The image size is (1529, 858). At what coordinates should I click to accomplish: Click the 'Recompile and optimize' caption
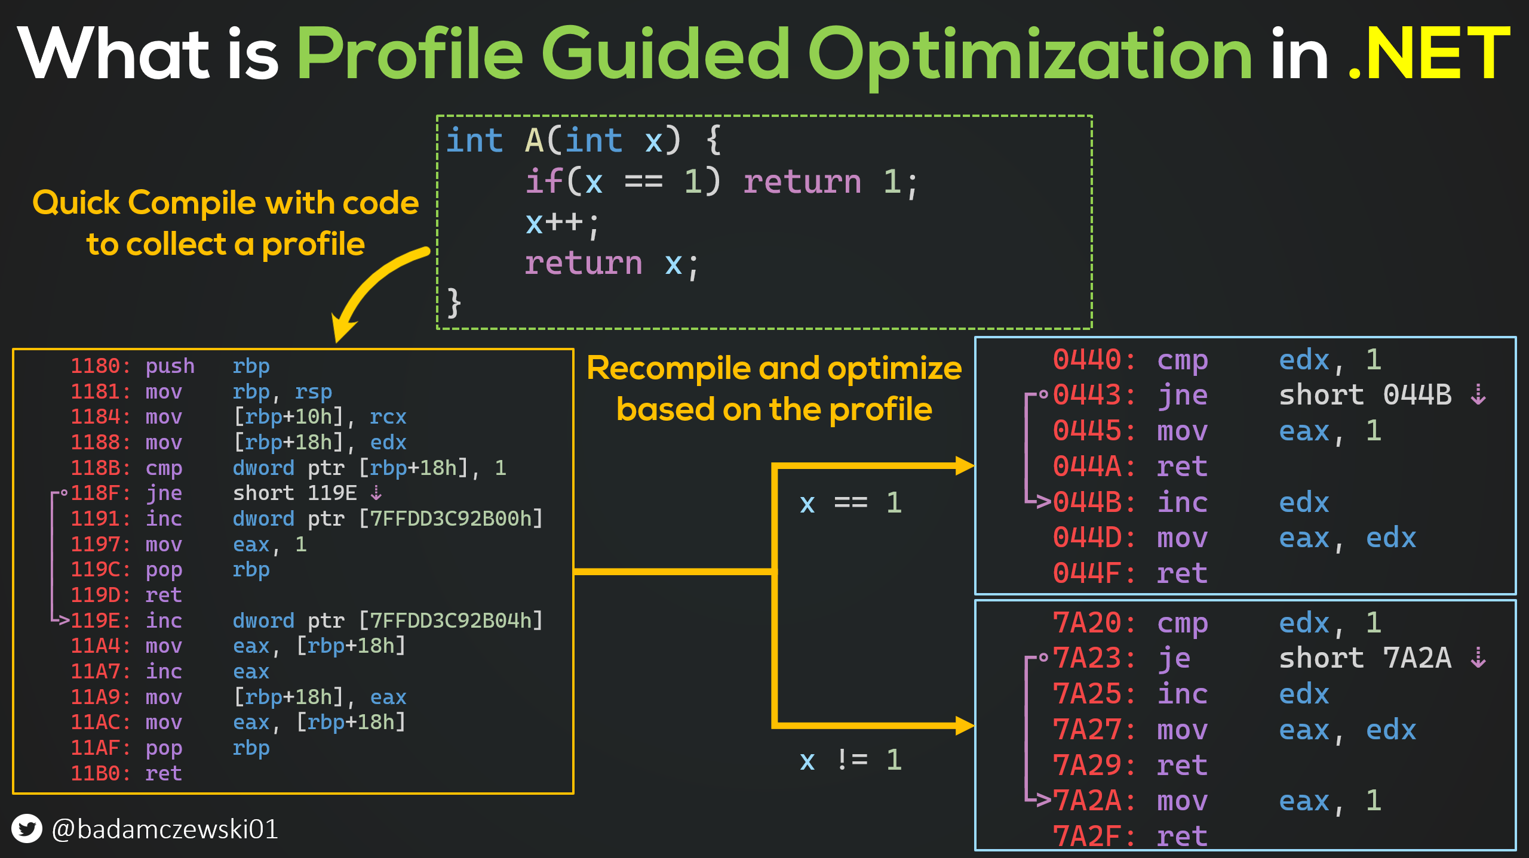pos(774,368)
